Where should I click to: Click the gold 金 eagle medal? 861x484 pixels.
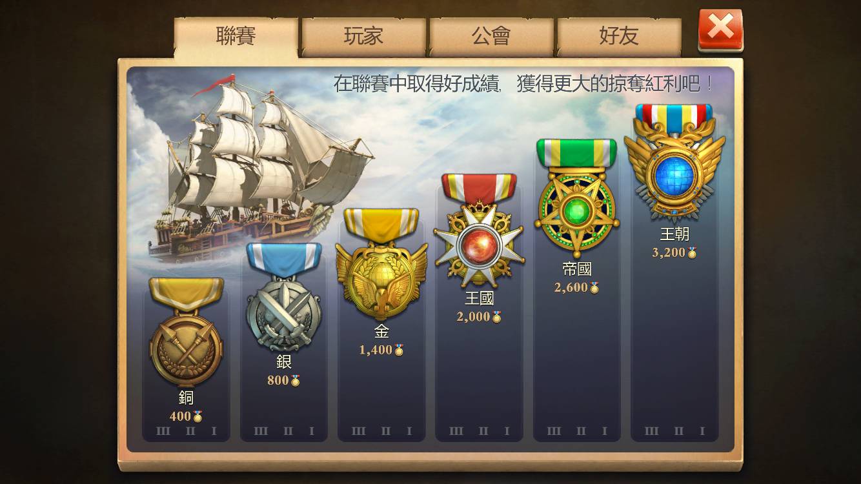(x=381, y=264)
